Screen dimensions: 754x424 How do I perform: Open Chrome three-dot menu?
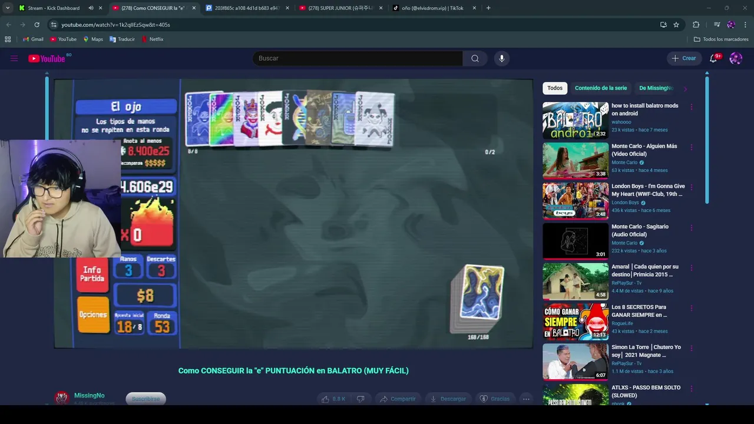click(745, 25)
